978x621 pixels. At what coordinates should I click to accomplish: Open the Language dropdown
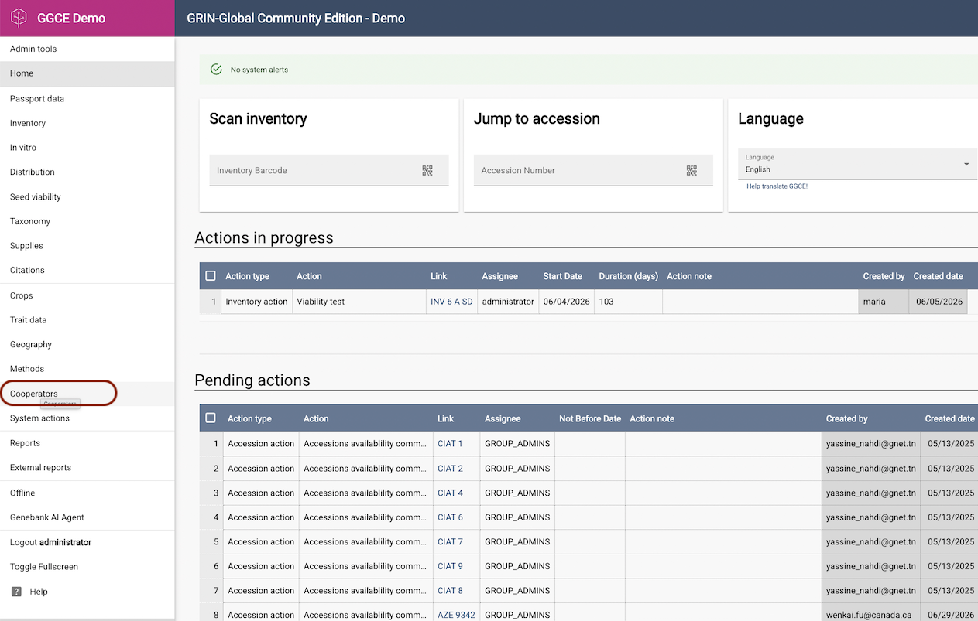[x=857, y=164]
